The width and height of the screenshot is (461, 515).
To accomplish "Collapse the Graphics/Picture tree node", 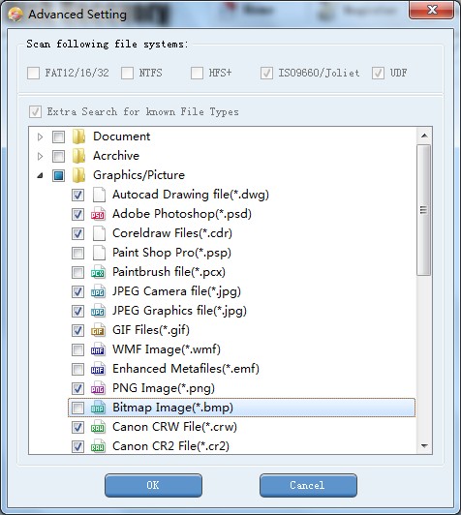I will point(40,176).
